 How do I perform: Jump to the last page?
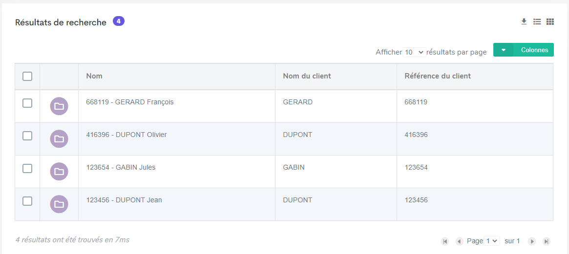(x=547, y=241)
